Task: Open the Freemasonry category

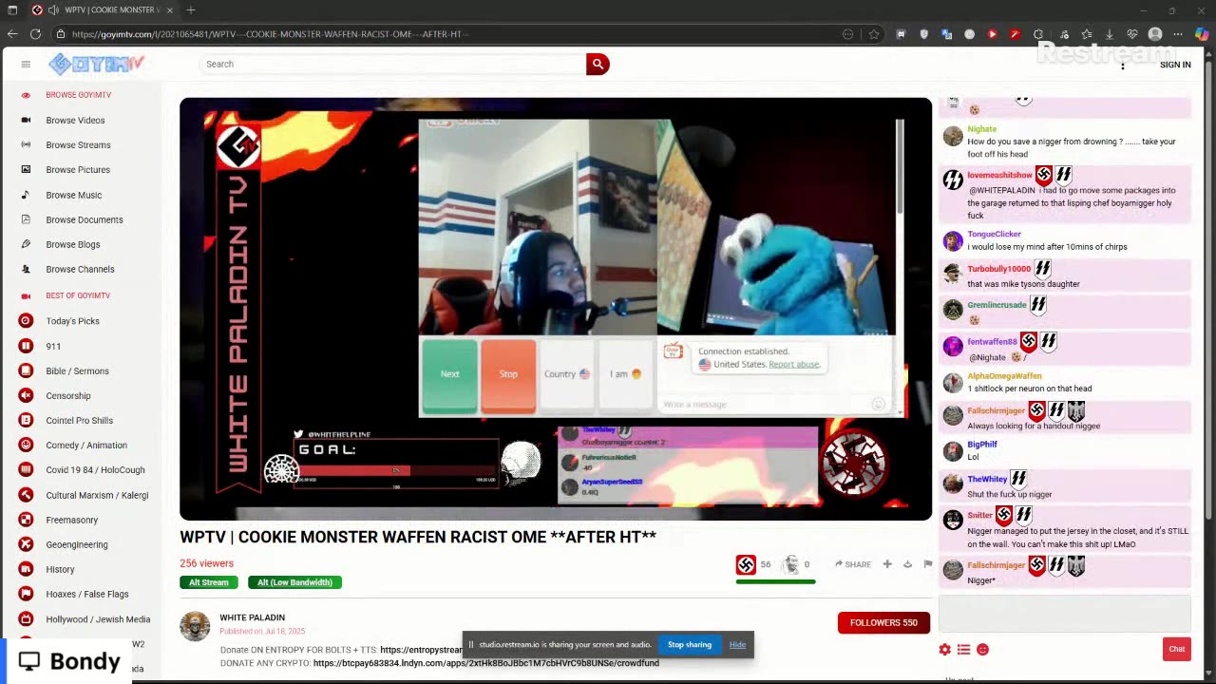Action: click(x=71, y=520)
